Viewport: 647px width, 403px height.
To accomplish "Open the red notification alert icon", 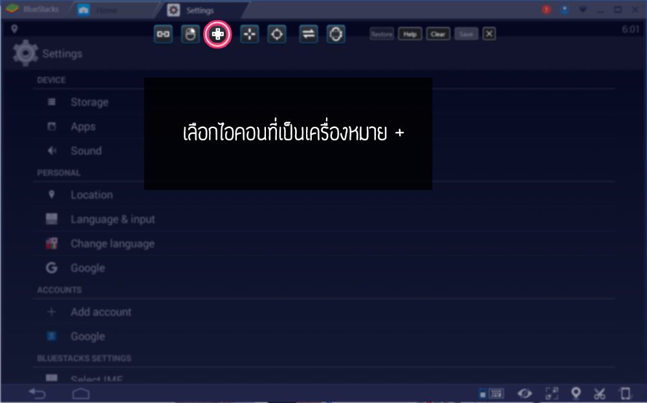I will click(547, 10).
